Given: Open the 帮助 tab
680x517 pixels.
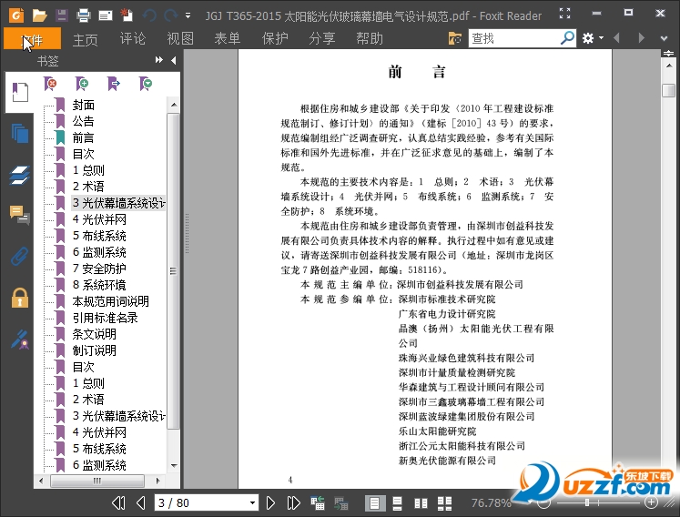Looking at the screenshot, I should pyautogui.click(x=370, y=38).
